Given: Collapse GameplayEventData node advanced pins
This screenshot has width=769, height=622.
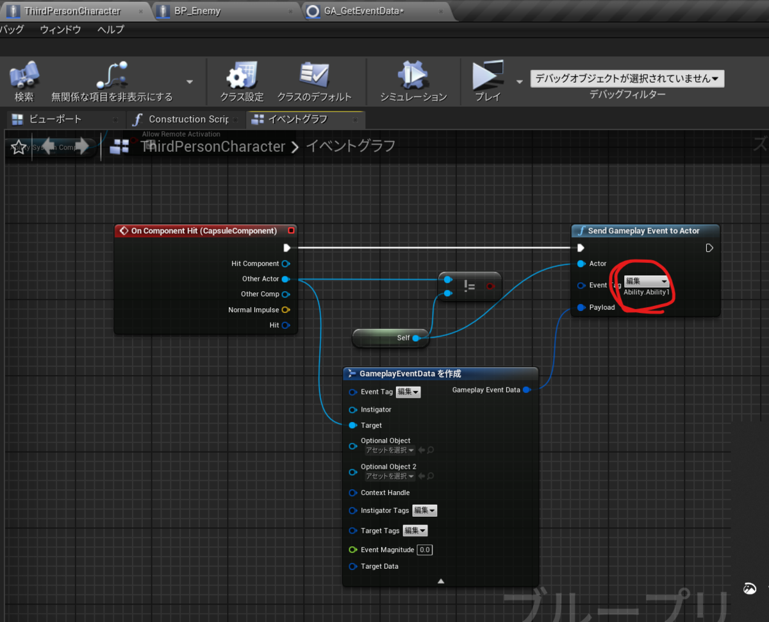Looking at the screenshot, I should pyautogui.click(x=440, y=581).
